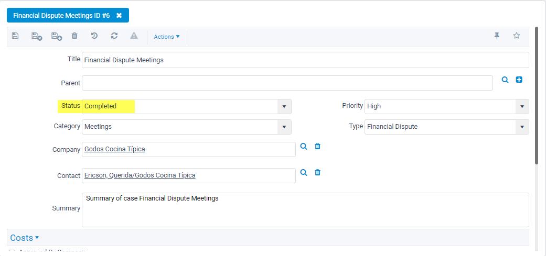Click into the empty Parent field
The width and height of the screenshot is (546, 256).
point(287,83)
